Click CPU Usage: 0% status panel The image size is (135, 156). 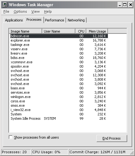coord(50,152)
